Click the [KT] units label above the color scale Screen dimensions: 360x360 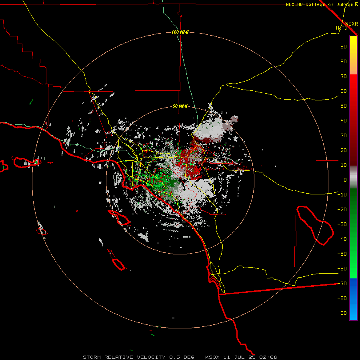coord(342,28)
